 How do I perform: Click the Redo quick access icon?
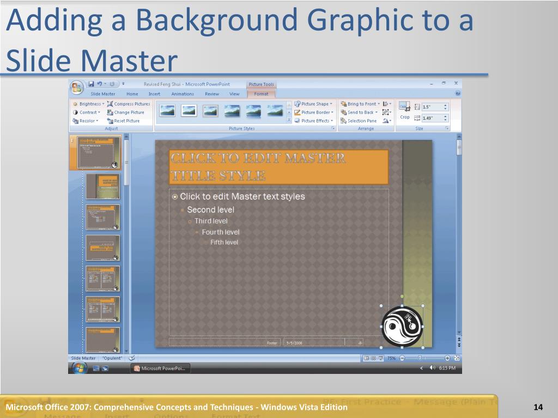coord(112,84)
